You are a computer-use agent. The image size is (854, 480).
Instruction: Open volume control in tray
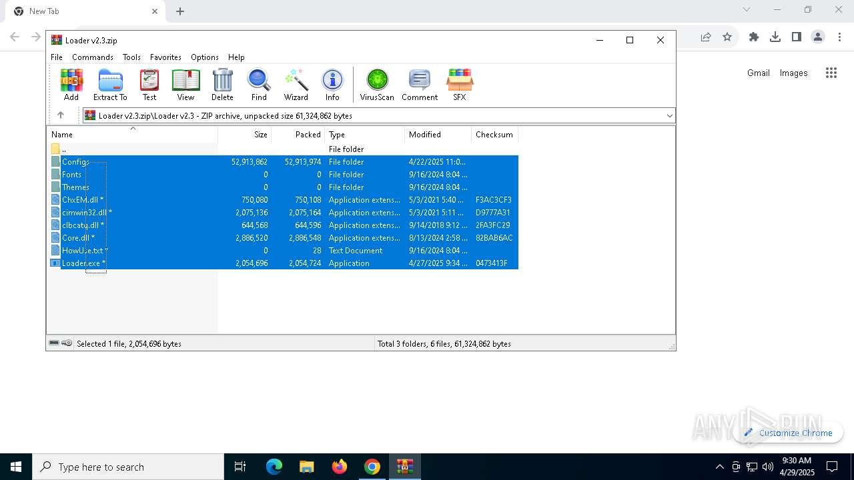tap(768, 467)
